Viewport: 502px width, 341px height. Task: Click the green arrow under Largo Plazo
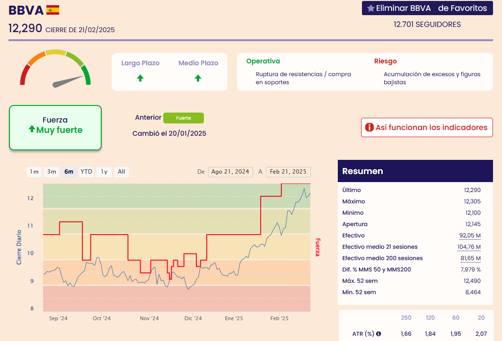click(x=140, y=78)
